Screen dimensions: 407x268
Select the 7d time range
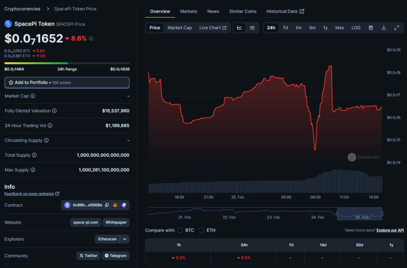click(x=285, y=28)
